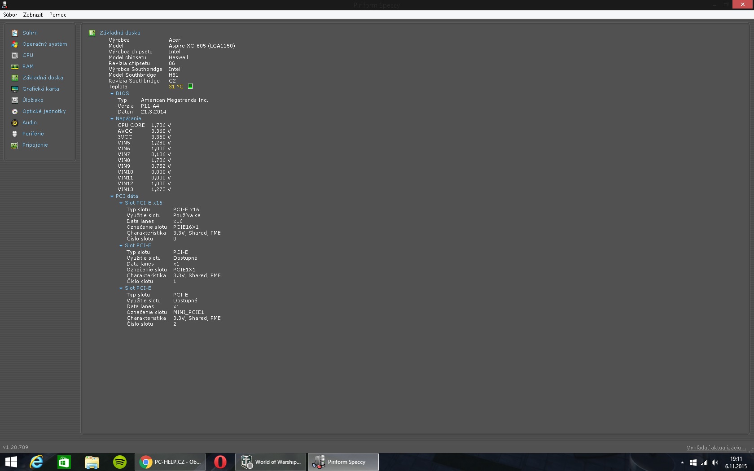The height and width of the screenshot is (471, 754).
Task: Show hidden system tray icons arrow
Action: (682, 462)
